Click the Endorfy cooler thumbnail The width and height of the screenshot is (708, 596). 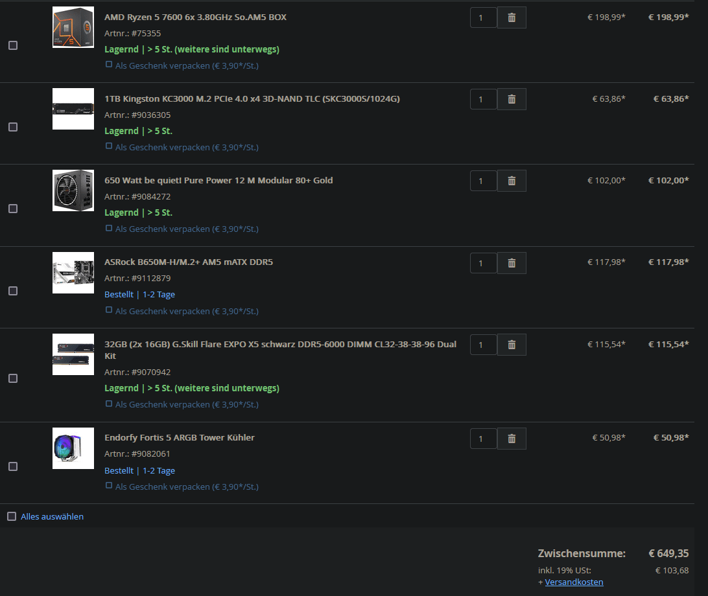click(x=73, y=448)
